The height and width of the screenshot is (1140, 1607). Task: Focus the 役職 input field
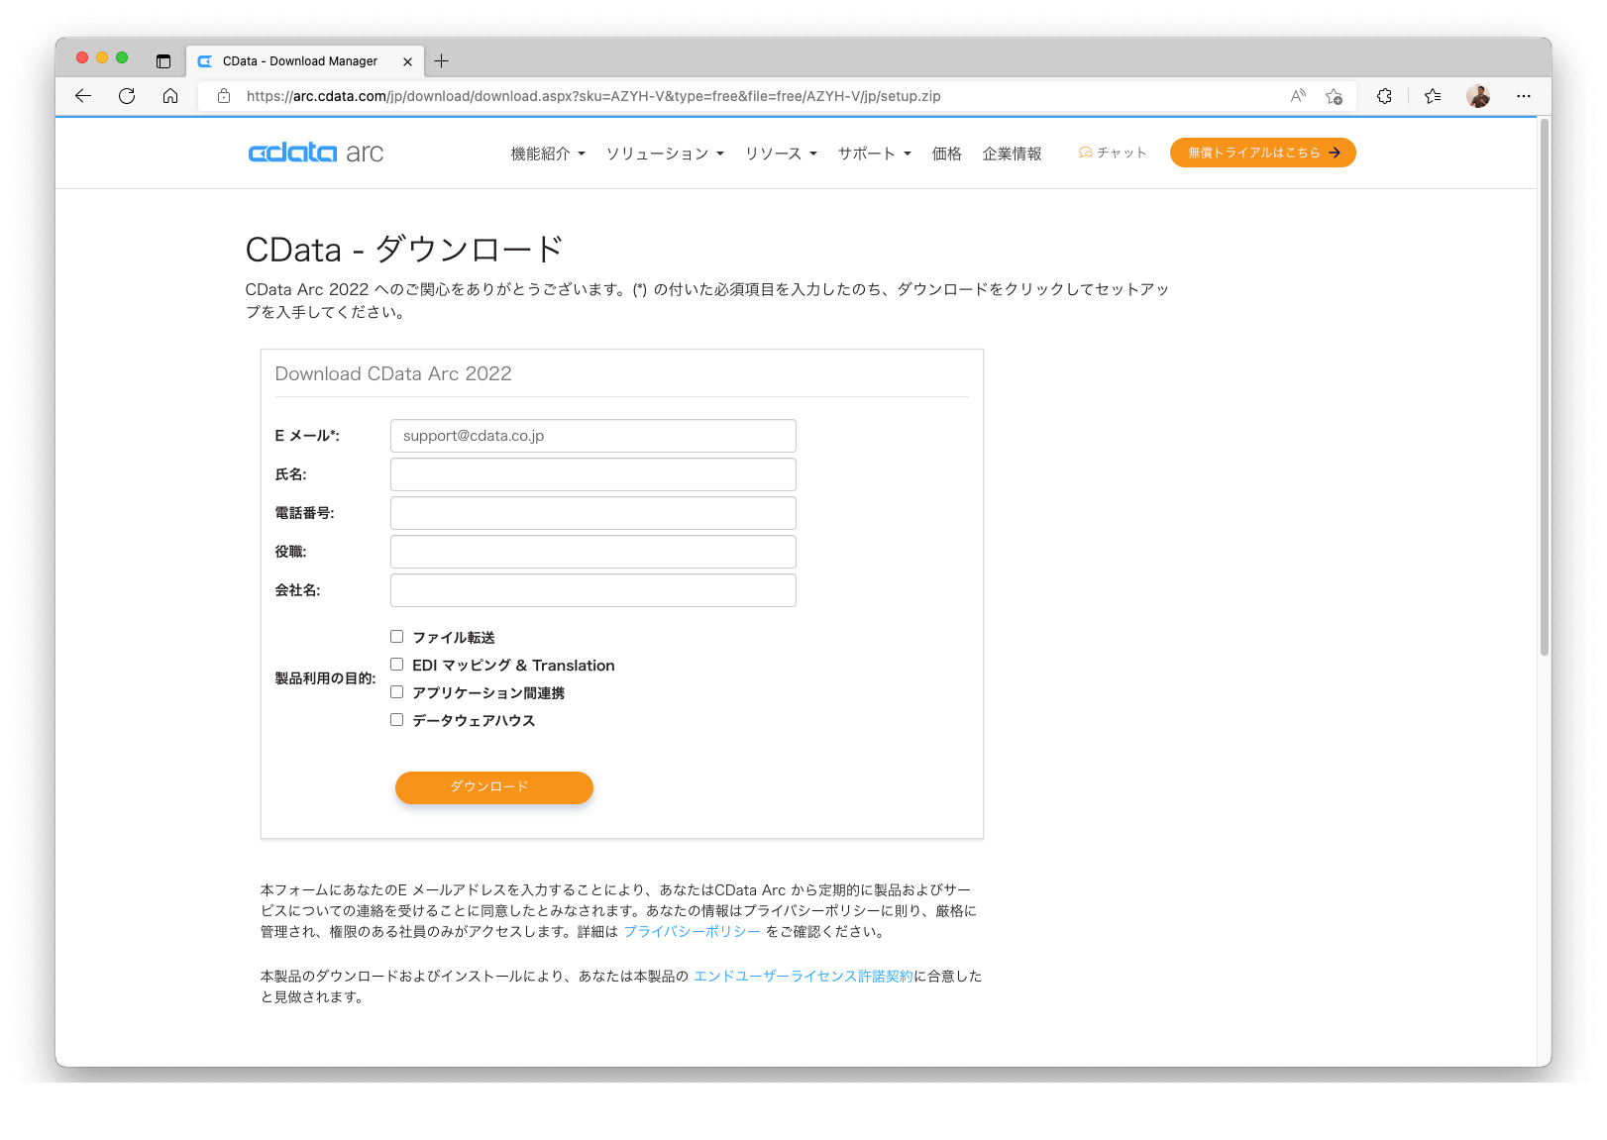(x=592, y=552)
